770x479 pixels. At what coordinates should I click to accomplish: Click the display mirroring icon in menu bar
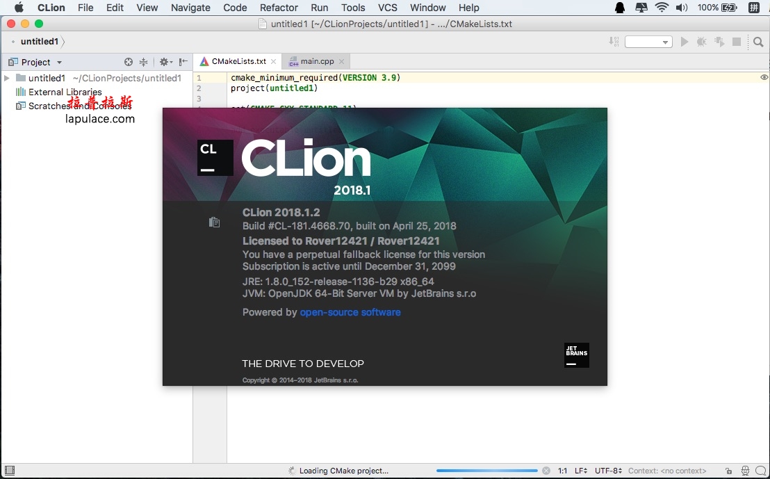tap(641, 8)
